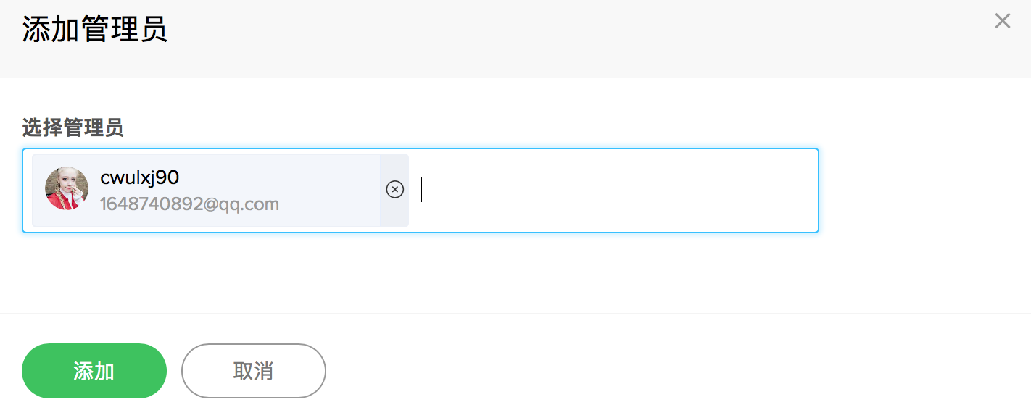Select the 1648740892@qq.com email text
This screenshot has width=1031, height=410.
[189, 204]
